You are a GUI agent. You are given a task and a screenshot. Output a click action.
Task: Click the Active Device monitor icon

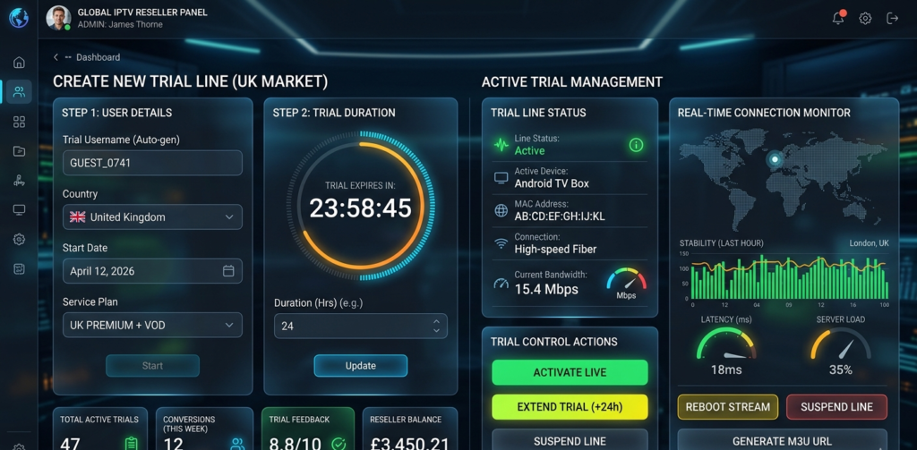501,178
